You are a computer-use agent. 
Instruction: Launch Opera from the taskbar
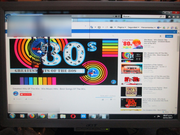[x=73, y=116]
